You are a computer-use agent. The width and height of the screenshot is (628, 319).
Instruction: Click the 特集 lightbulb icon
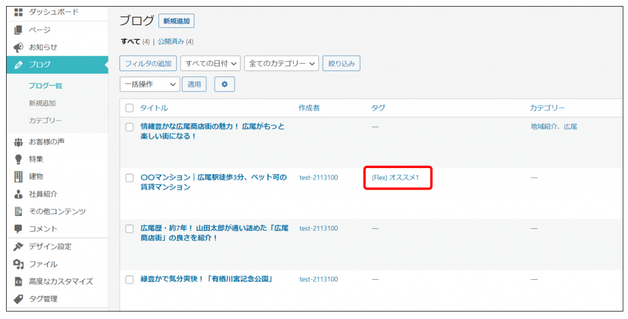[18, 159]
